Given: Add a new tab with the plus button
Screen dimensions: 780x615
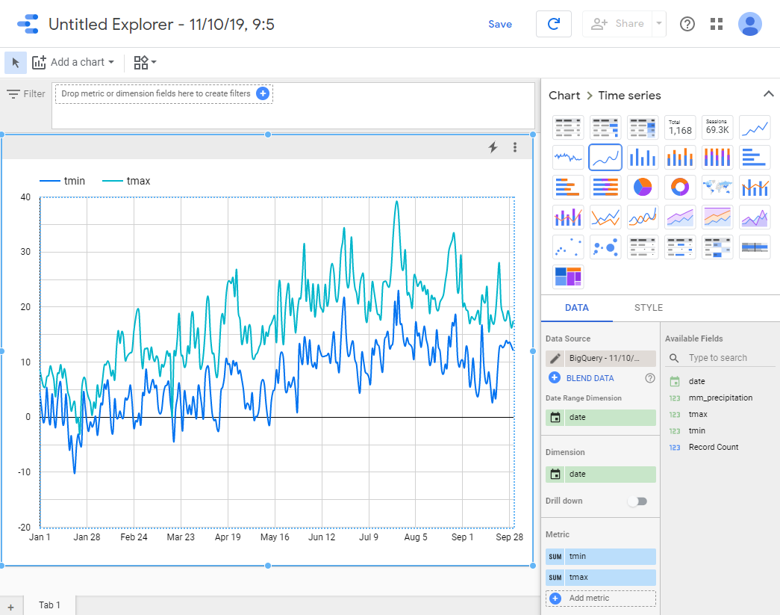Looking at the screenshot, I should pos(11,607).
